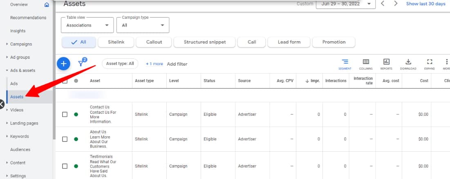Open the Campaign type dropdown
Image resolution: width=450 pixels, height=179 pixels.
(143, 25)
